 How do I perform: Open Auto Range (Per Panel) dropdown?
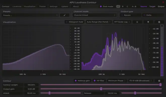[x=99, y=22]
